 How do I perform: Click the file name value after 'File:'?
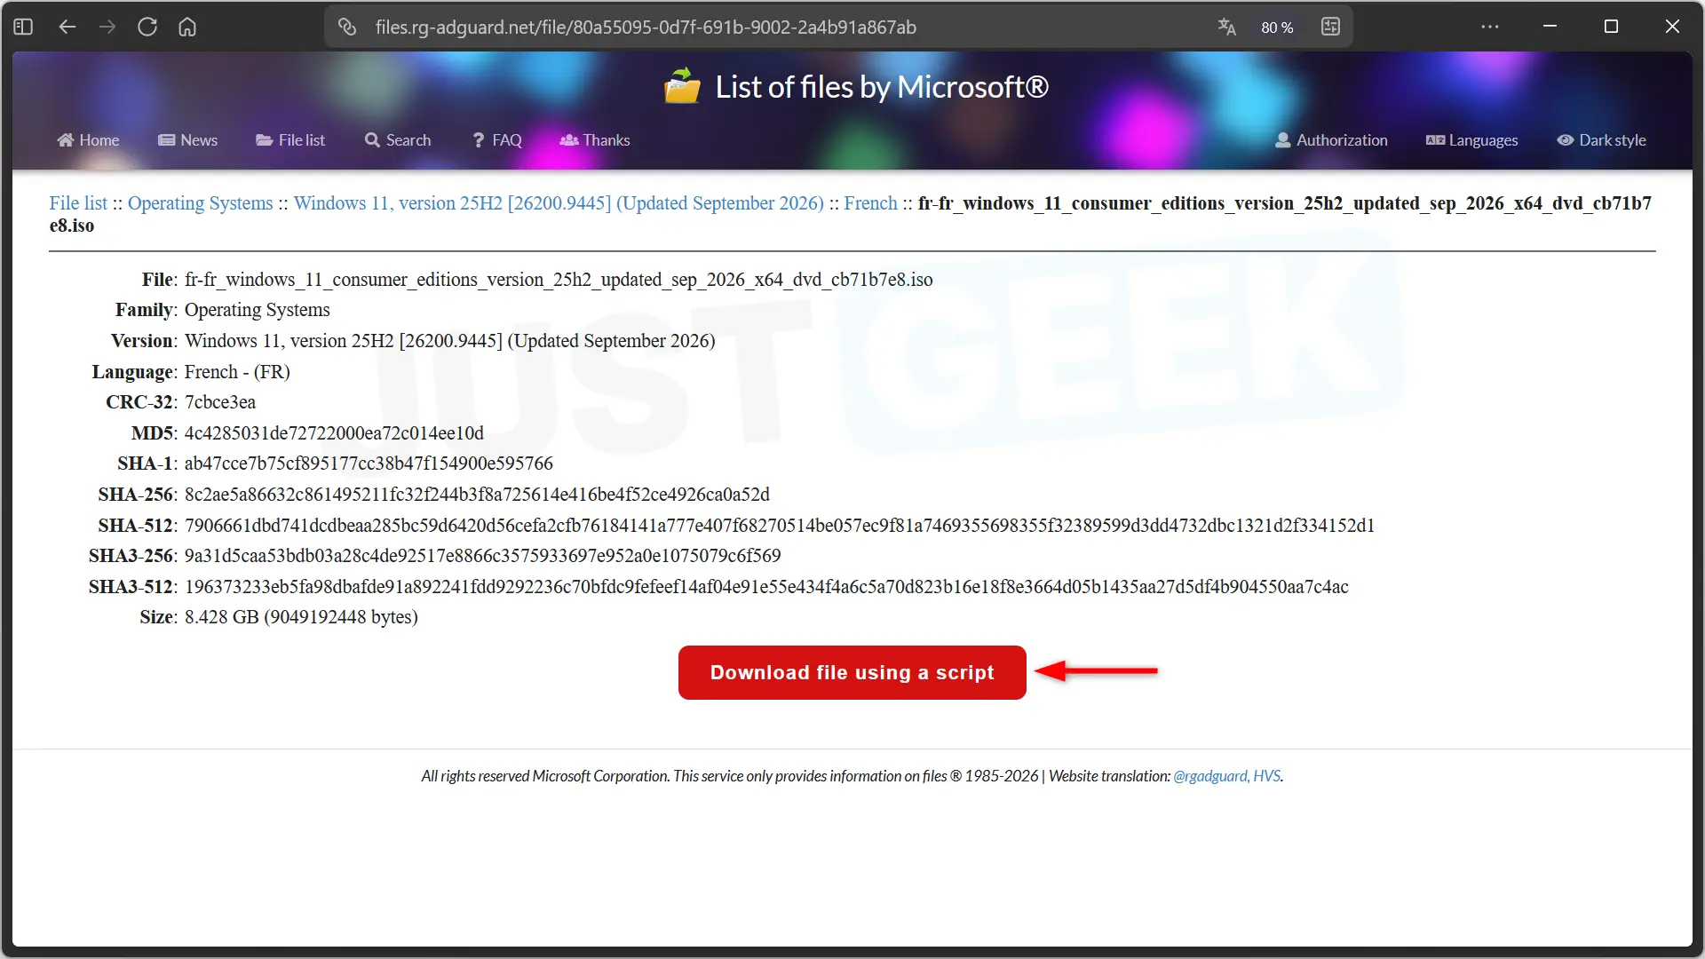[x=559, y=280]
